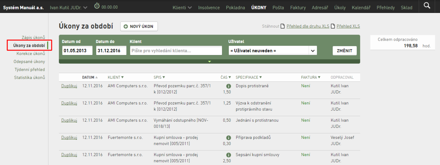
Task: Click info icon beside Dopis protistraně time
Action: 228,86
